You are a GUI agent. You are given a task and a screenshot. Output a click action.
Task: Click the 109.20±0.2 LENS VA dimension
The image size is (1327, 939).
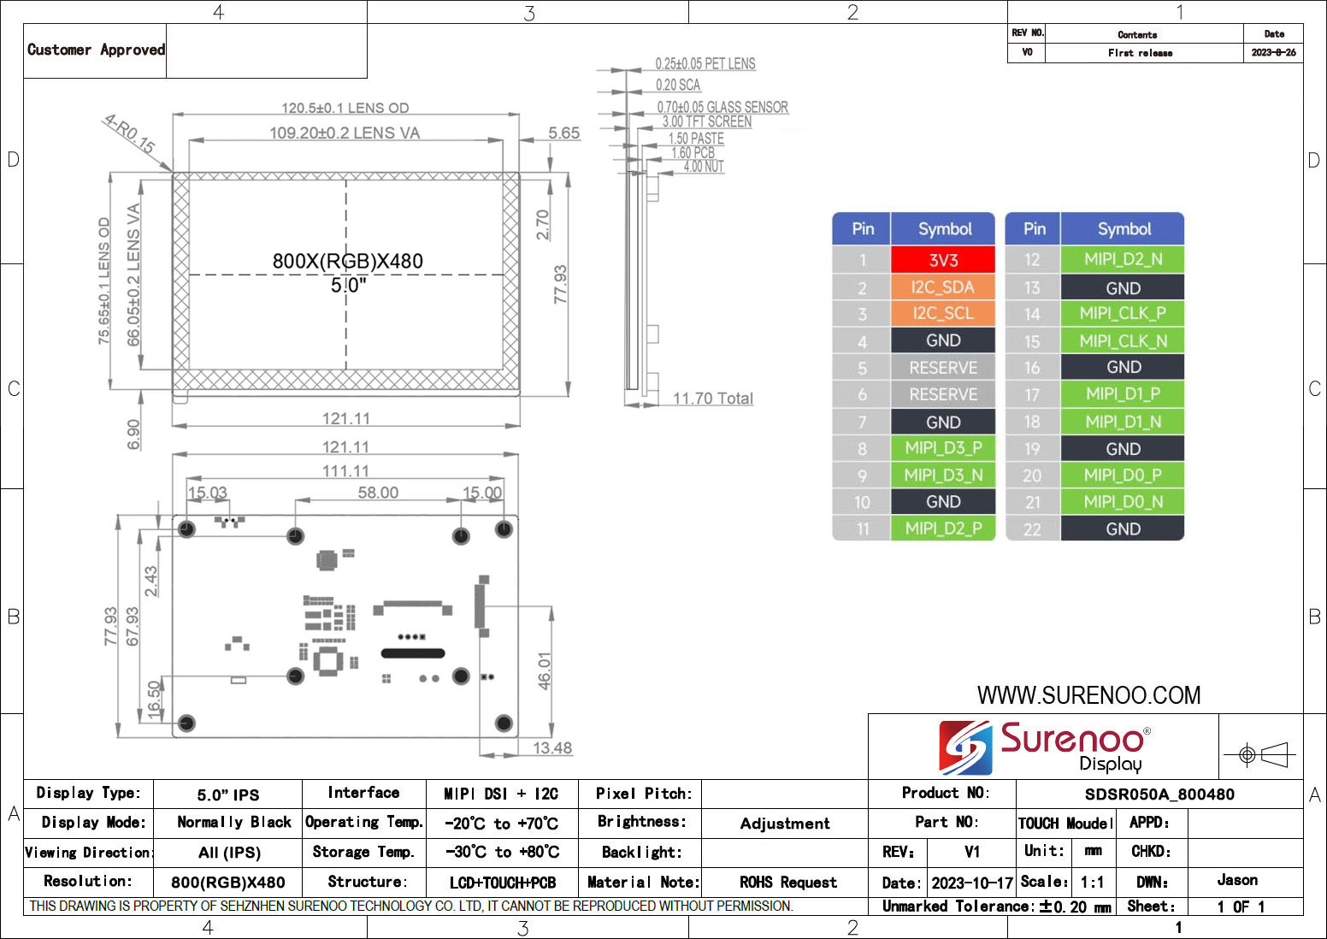pyautogui.click(x=345, y=133)
